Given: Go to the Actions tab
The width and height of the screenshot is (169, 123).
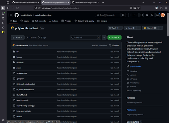Looking at the screenshot, I should coord(54,21).
